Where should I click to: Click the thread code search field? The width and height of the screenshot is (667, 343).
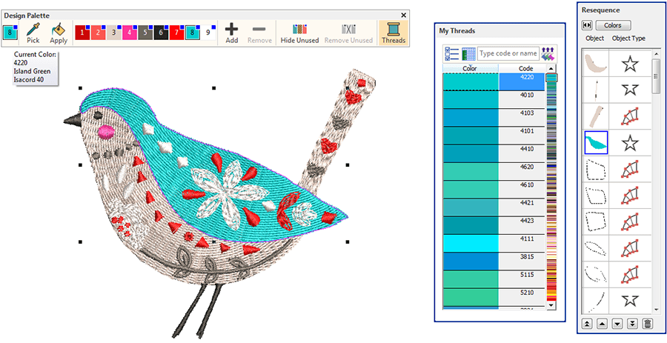[507, 53]
